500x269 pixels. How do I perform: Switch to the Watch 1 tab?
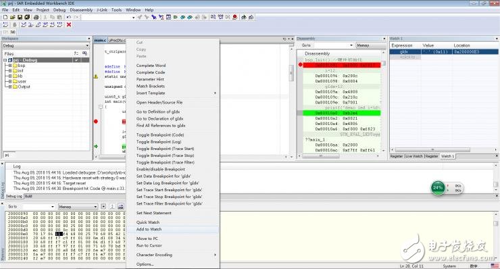(447, 156)
